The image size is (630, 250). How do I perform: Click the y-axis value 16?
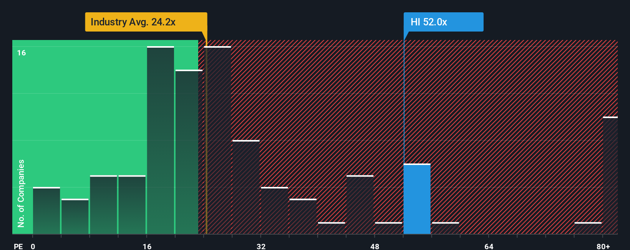coord(22,53)
